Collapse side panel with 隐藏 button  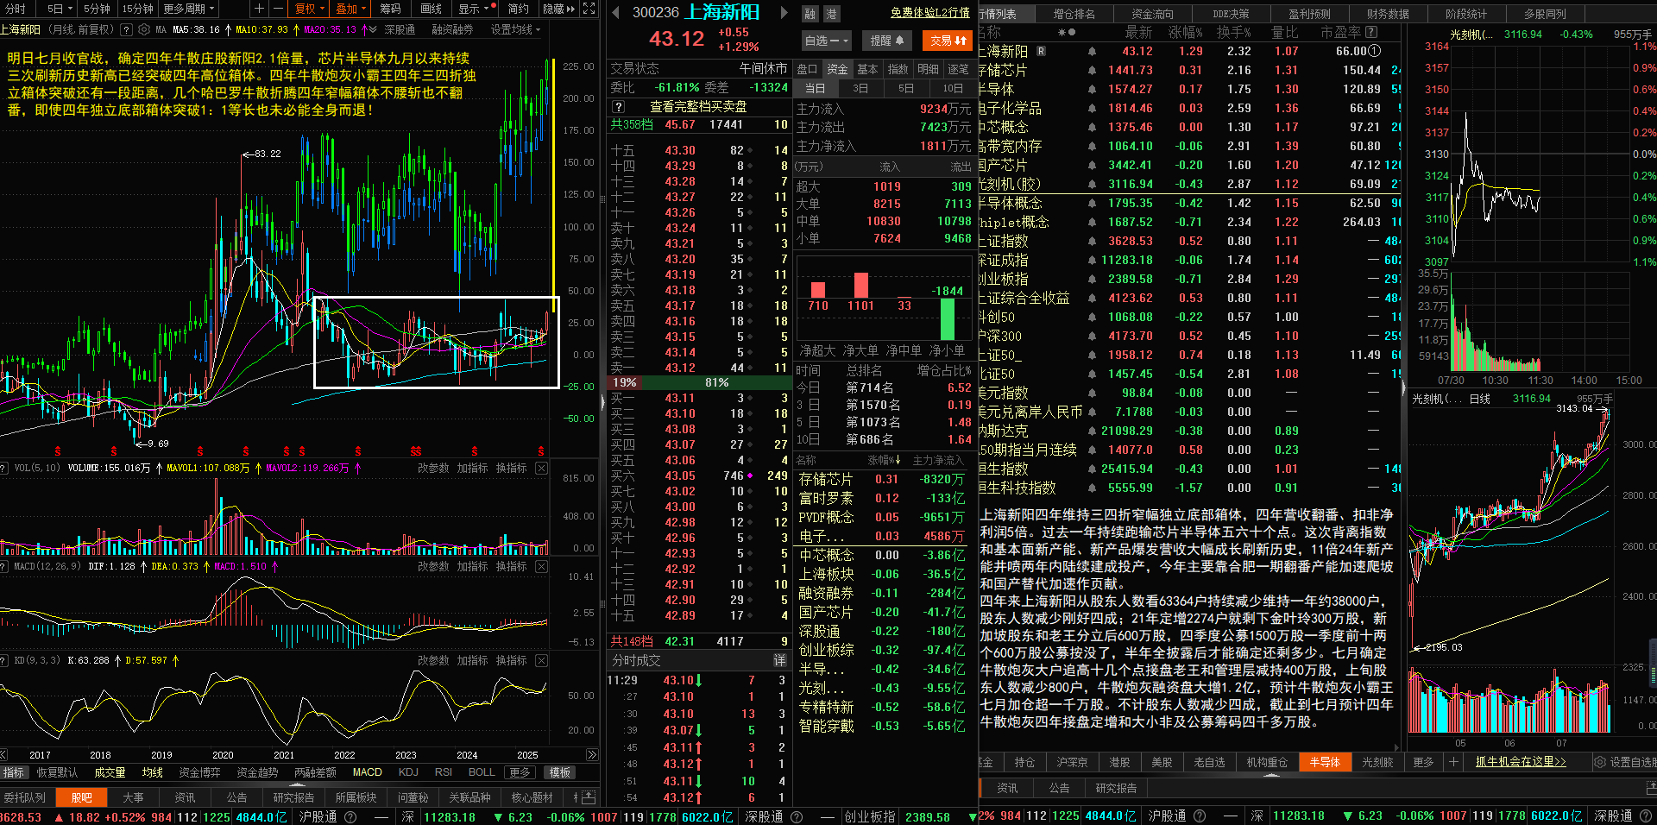[558, 9]
